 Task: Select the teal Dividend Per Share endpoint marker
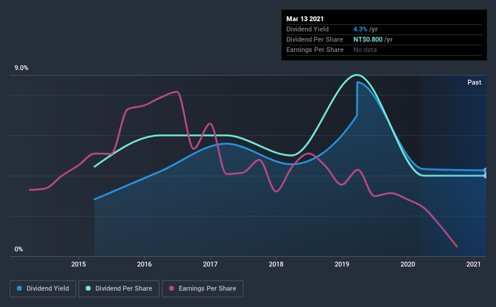pos(486,176)
